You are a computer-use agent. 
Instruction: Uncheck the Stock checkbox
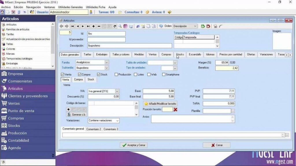coord(99,74)
